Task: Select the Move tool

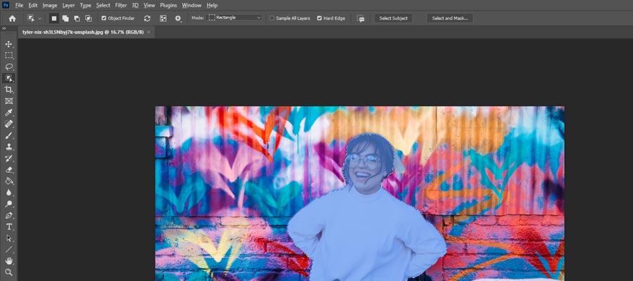Action: [9, 44]
